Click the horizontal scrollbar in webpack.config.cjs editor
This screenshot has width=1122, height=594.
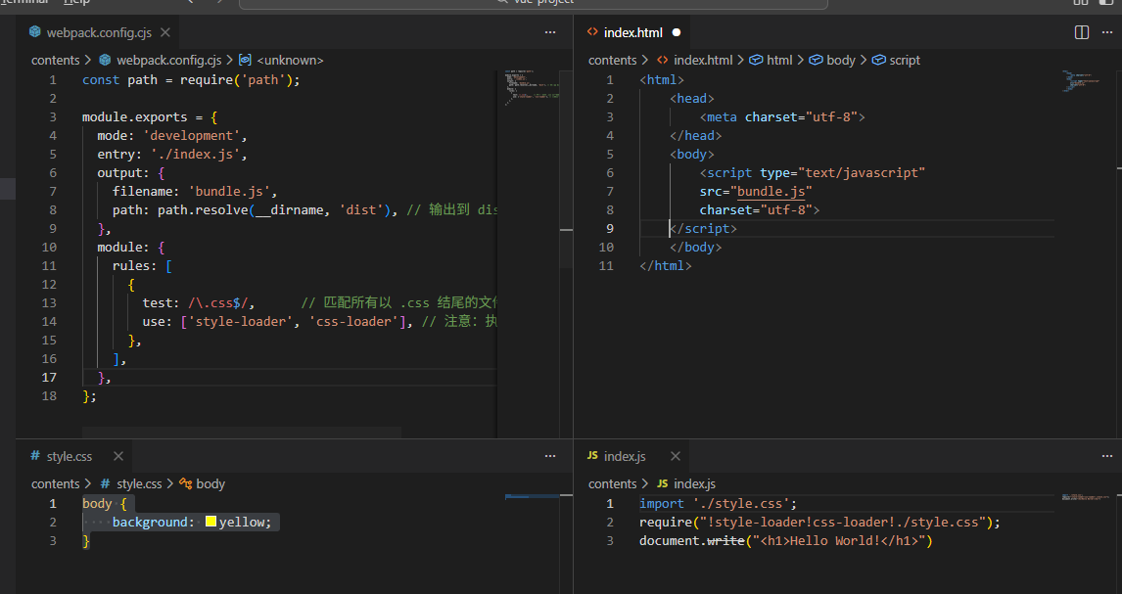pos(242,432)
